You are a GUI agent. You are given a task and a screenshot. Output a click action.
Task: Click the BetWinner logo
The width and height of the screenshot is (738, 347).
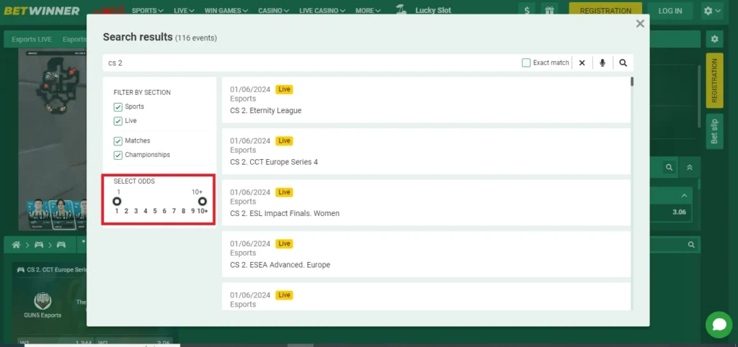[x=42, y=11]
